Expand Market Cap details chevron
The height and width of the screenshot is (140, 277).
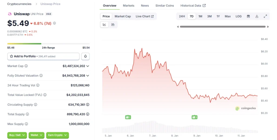(88, 66)
